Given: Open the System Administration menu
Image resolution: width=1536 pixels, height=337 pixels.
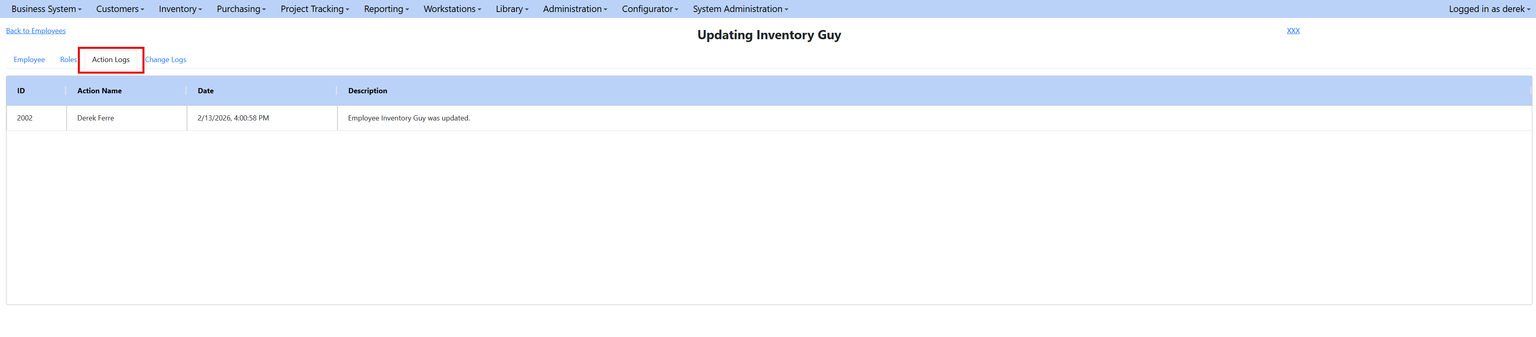Looking at the screenshot, I should [x=740, y=9].
